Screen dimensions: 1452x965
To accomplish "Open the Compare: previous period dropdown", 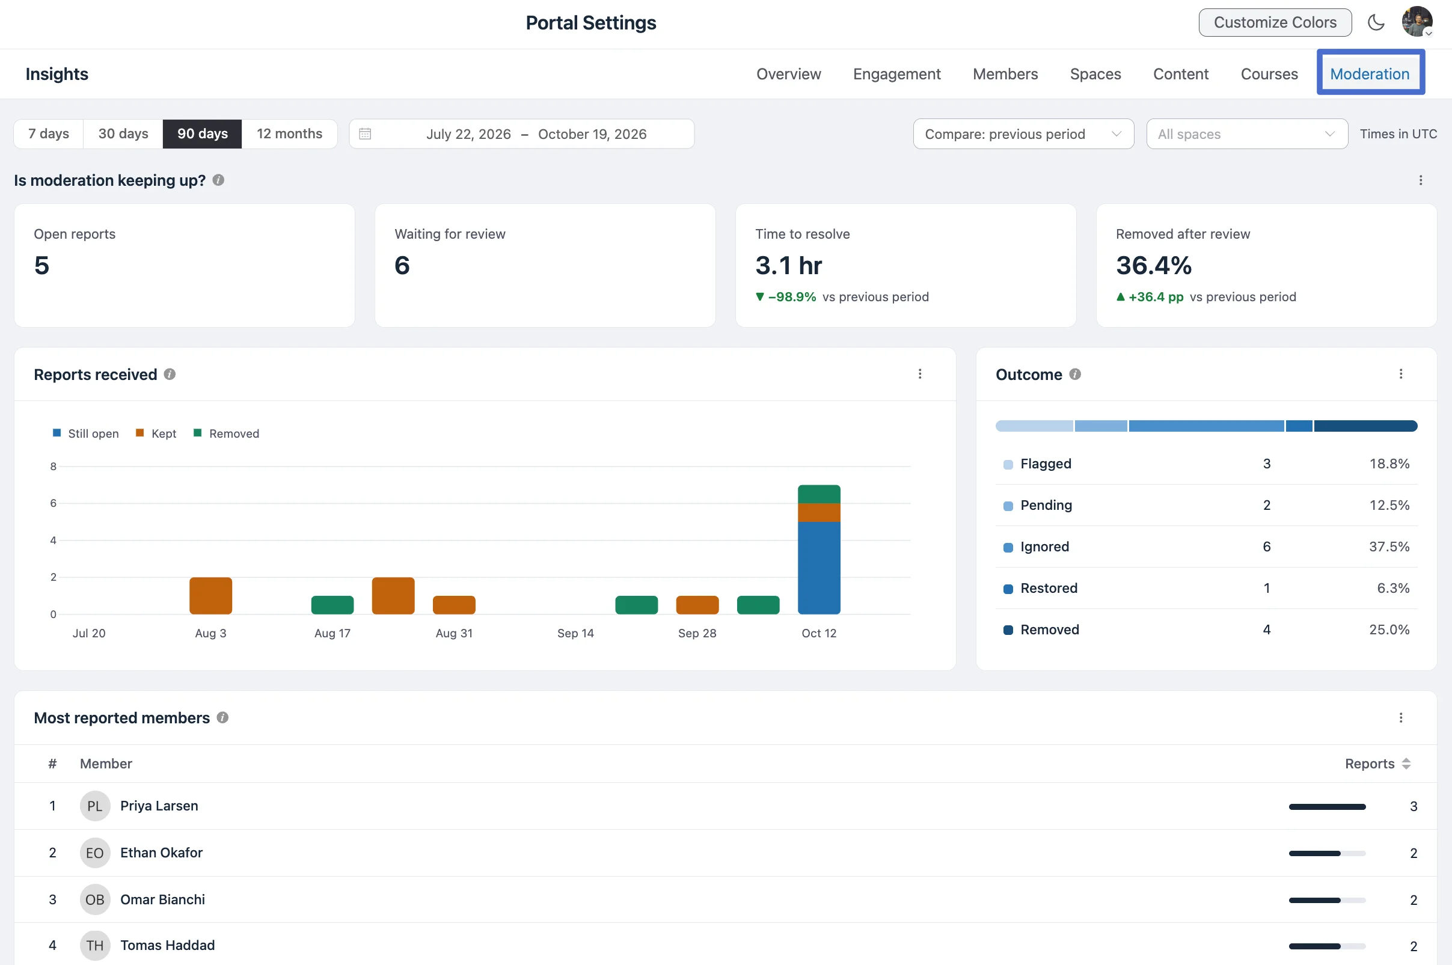I will point(1023,133).
